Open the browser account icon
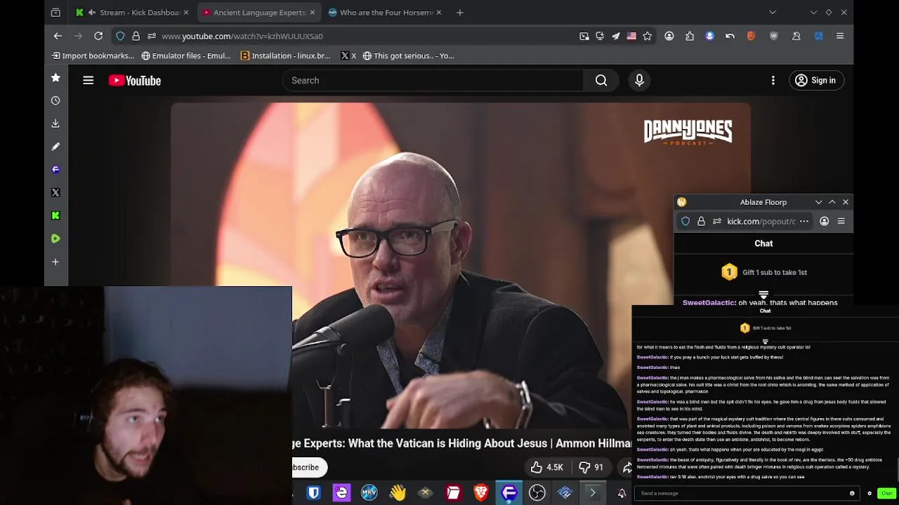Screen dimensions: 899x505 [x=669, y=36]
